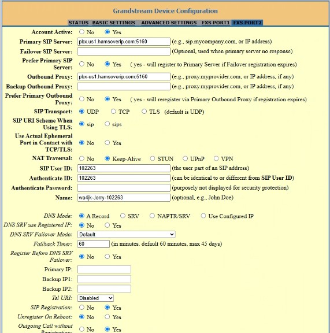This screenshot has height=333, width=330.
Task: Set NAT Traversal to Keep-Alive
Action: point(107,158)
